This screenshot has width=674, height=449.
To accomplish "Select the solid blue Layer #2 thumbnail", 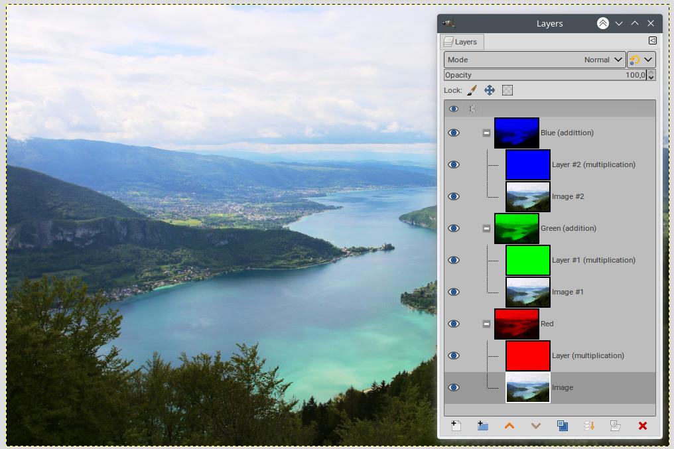I will click(528, 164).
